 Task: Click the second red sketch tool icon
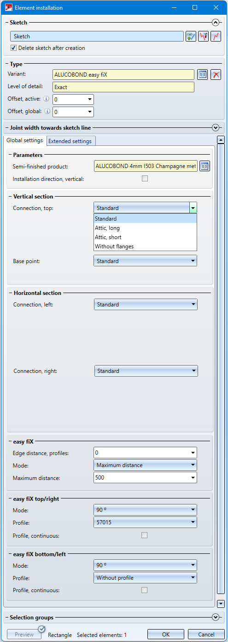[204, 36]
